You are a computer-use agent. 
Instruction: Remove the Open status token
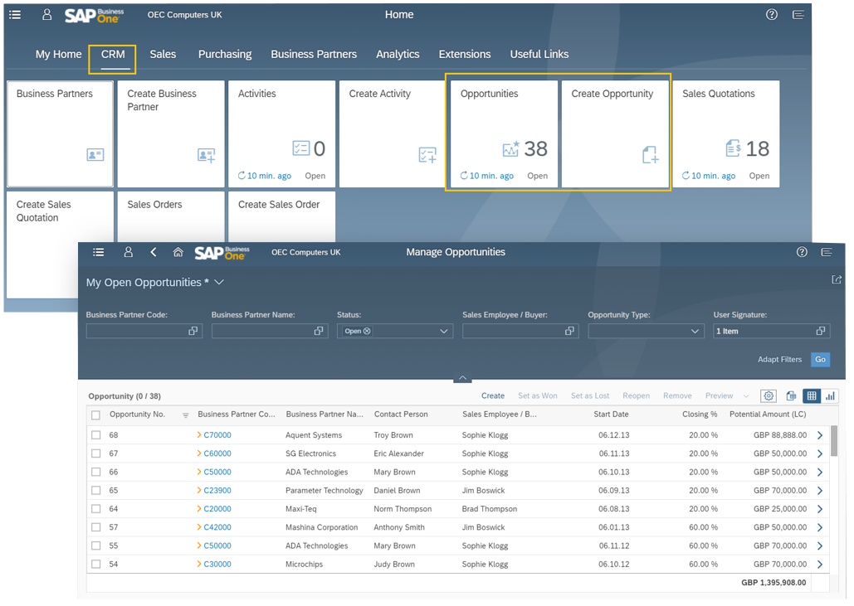tap(367, 331)
